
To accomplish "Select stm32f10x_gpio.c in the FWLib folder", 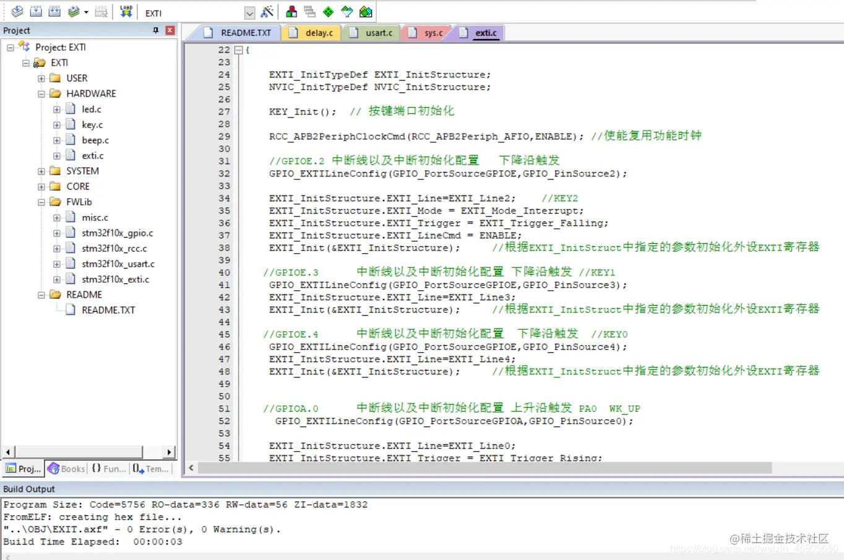I will (x=118, y=233).
